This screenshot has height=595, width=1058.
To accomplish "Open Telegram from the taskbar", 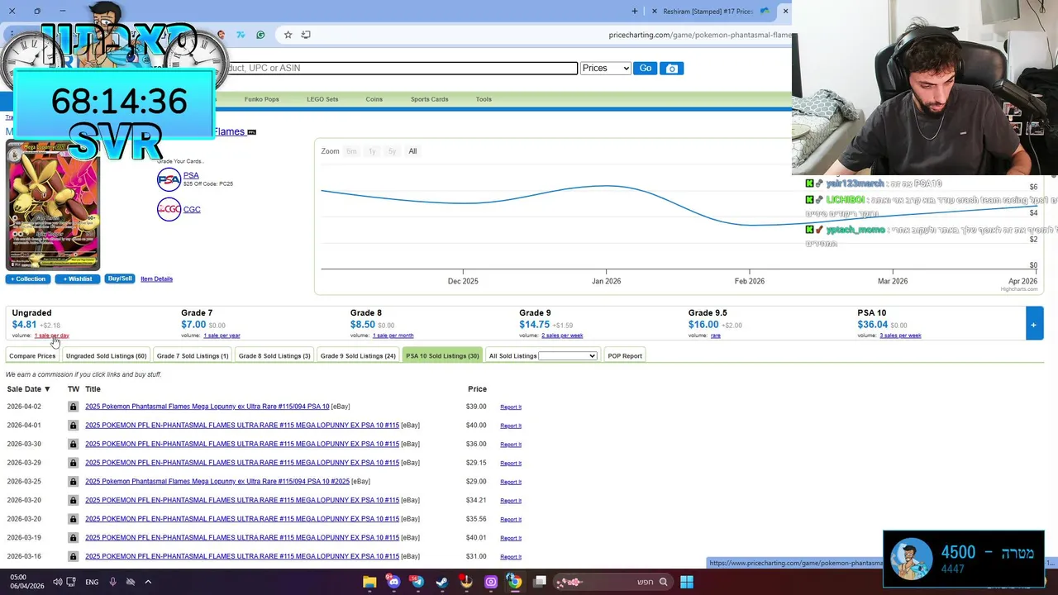I will coord(417,582).
